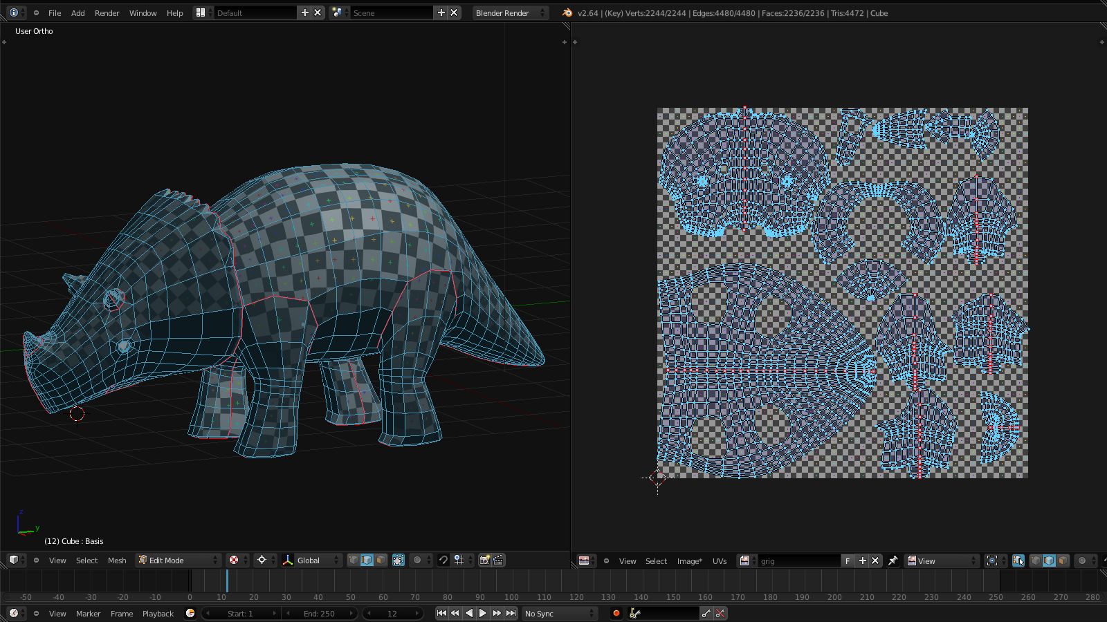Click timeline ruler at frame 100

point(511,597)
